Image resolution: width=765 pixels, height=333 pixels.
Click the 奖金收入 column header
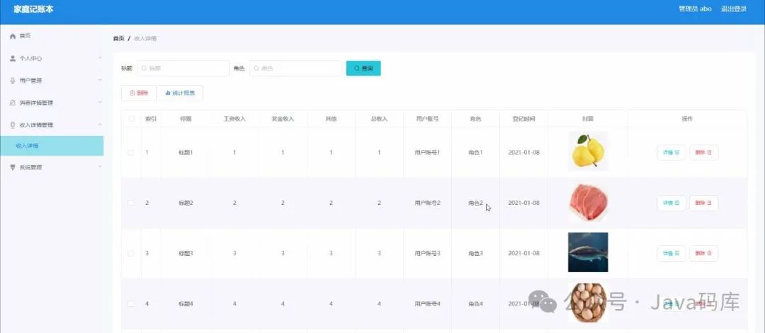click(283, 119)
